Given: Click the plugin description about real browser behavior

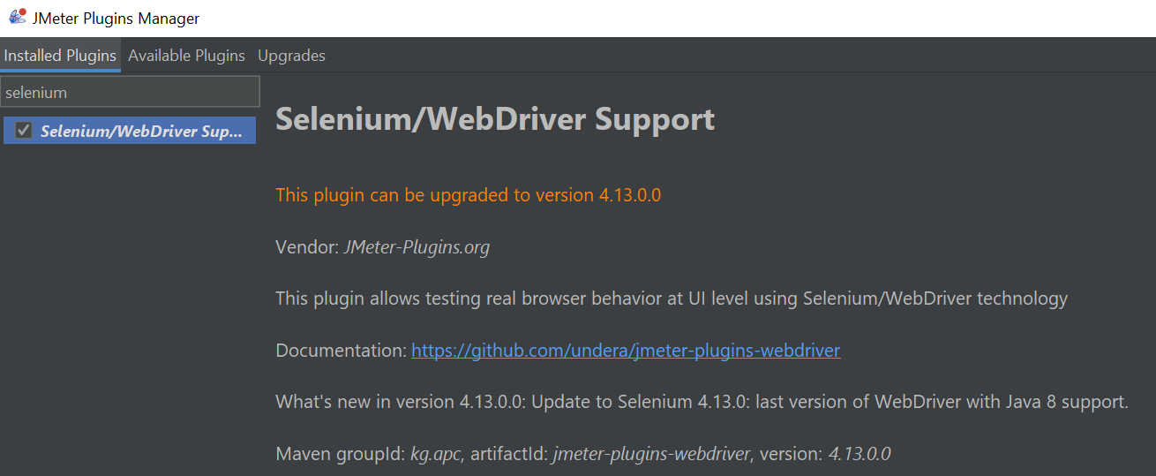Looking at the screenshot, I should tap(671, 298).
